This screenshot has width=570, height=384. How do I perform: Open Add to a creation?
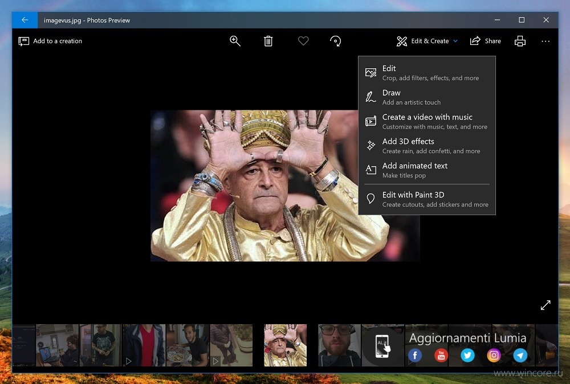[x=50, y=41]
